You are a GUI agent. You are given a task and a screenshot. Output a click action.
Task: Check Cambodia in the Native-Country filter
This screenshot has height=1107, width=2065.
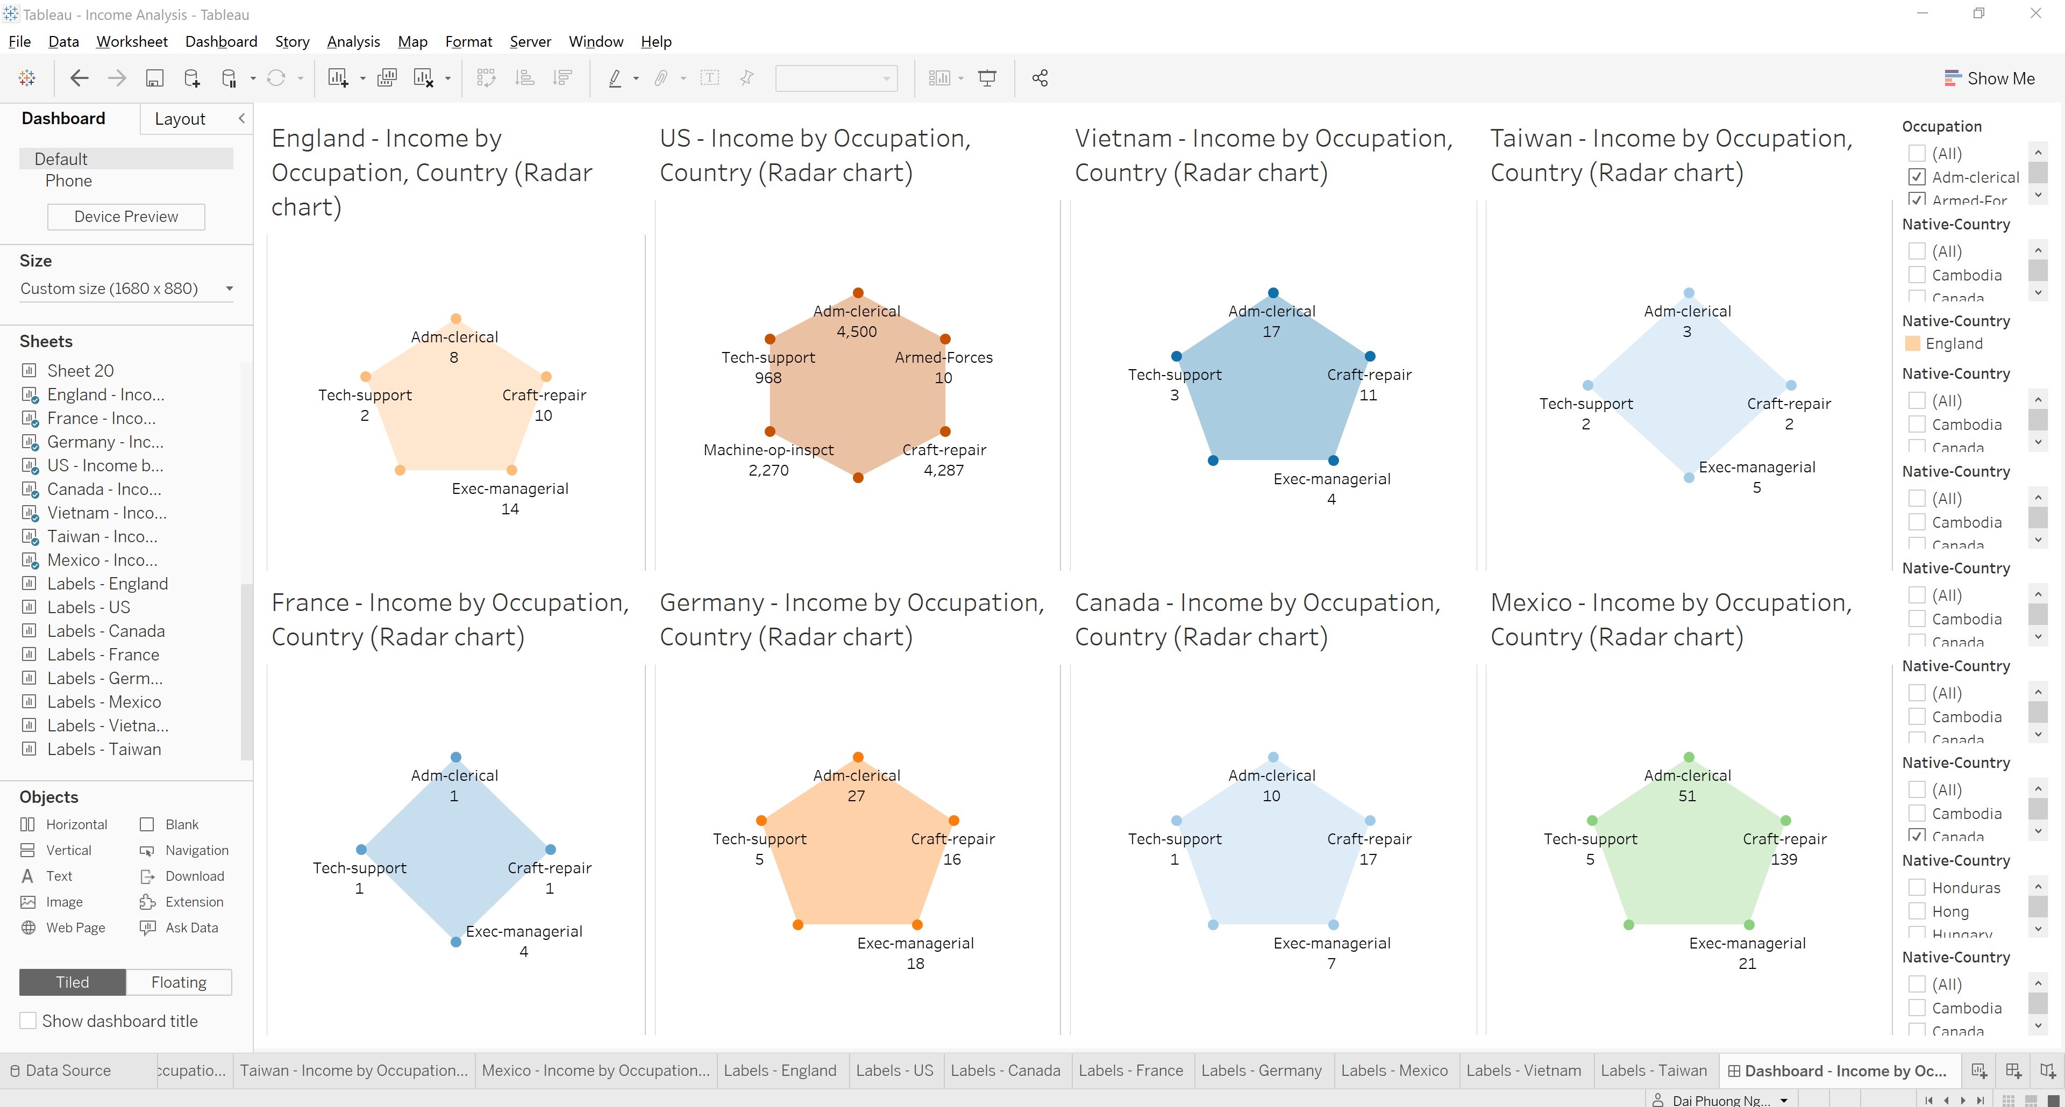tap(1917, 275)
